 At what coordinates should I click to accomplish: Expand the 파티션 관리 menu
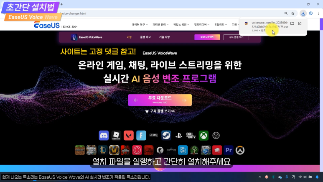tap(160, 25)
